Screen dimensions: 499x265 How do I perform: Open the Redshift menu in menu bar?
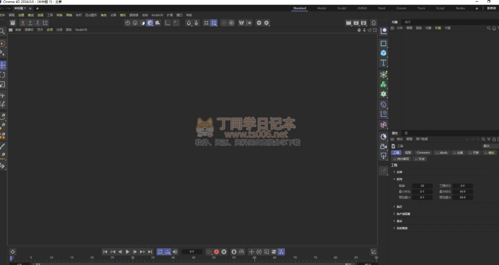pyautogui.click(x=157, y=15)
